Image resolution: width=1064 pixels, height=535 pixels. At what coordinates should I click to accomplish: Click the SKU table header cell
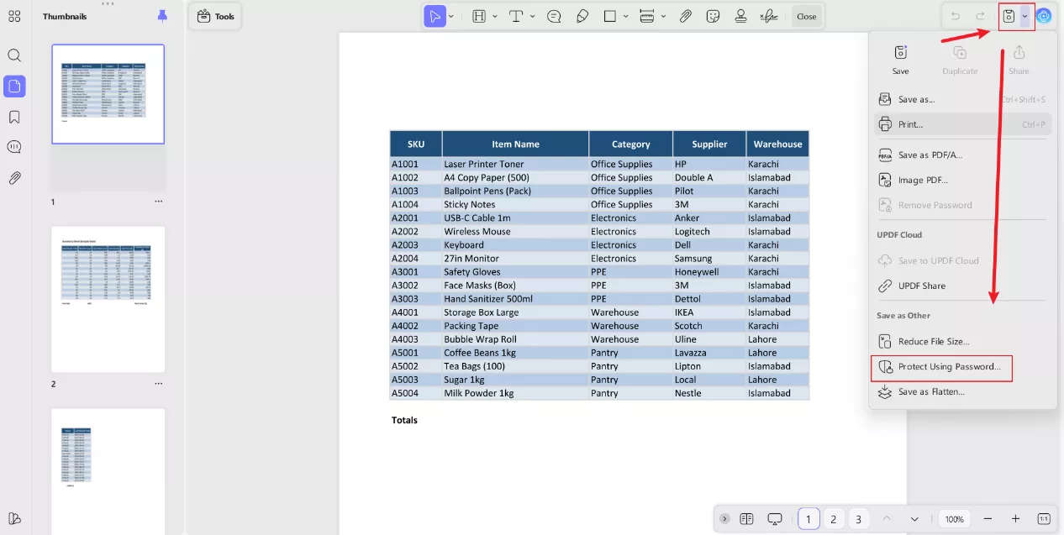click(416, 144)
